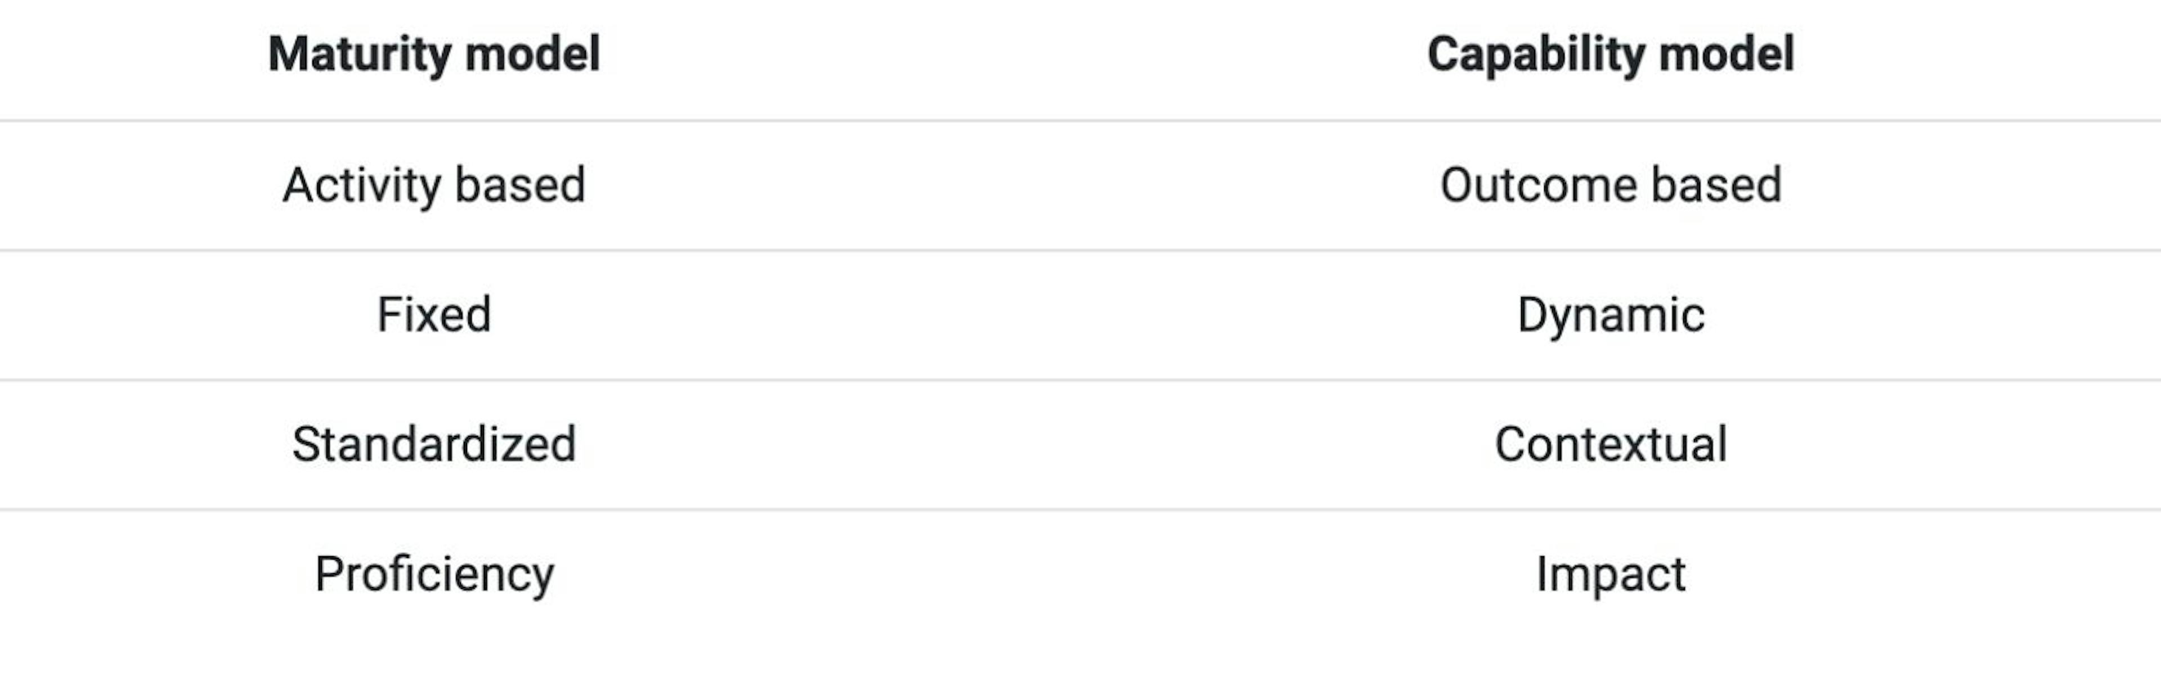Click the "Impact" cell text
The width and height of the screenshot is (2161, 699).
1610,575
